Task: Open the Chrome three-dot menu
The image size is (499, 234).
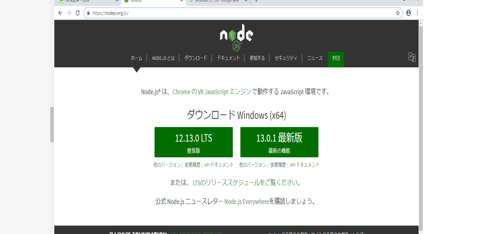Action: 417,13
